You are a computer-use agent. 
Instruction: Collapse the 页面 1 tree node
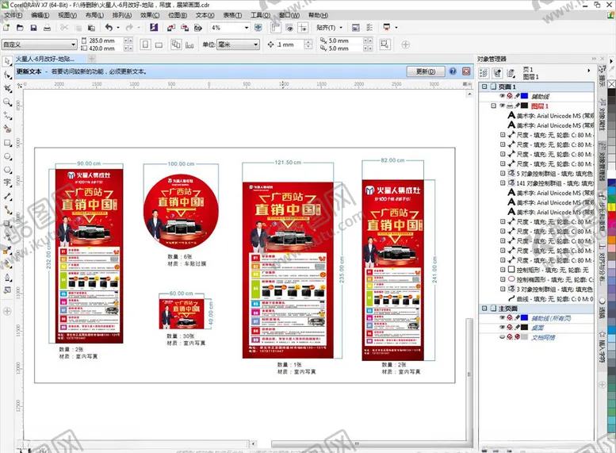pyautogui.click(x=484, y=86)
